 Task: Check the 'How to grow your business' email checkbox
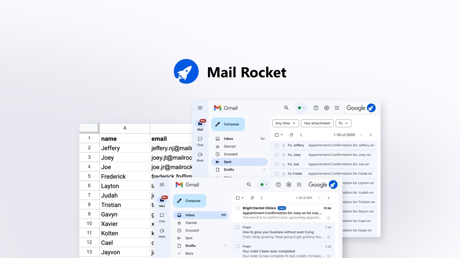(238, 227)
